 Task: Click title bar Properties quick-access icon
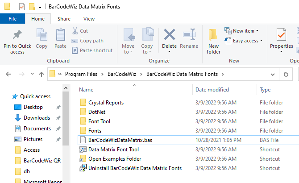point(22,7)
